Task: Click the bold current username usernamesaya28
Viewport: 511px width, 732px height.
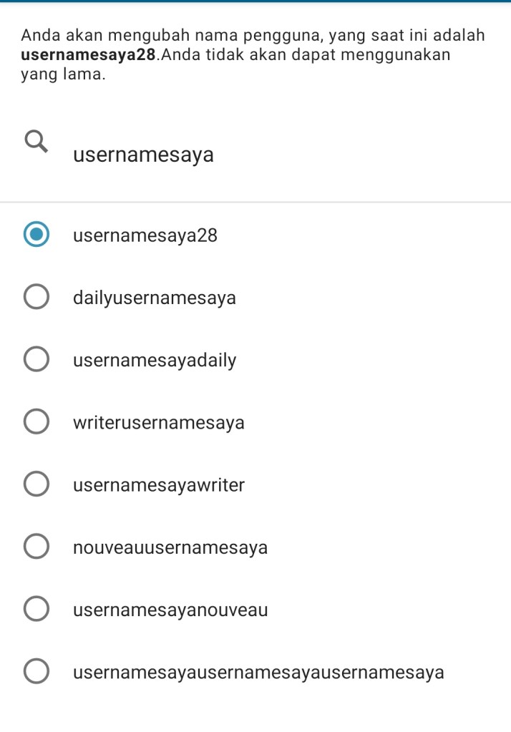Action: pyautogui.click(x=89, y=54)
